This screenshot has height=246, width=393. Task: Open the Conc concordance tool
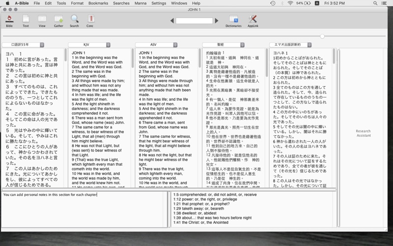click(90, 21)
